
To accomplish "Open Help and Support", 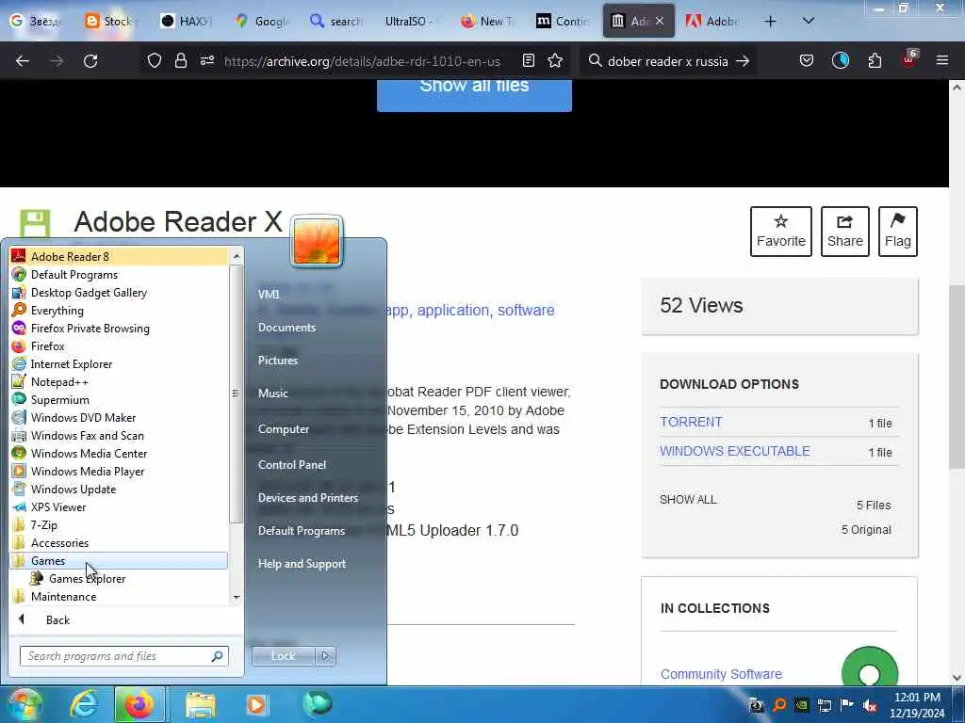I will pyautogui.click(x=302, y=563).
